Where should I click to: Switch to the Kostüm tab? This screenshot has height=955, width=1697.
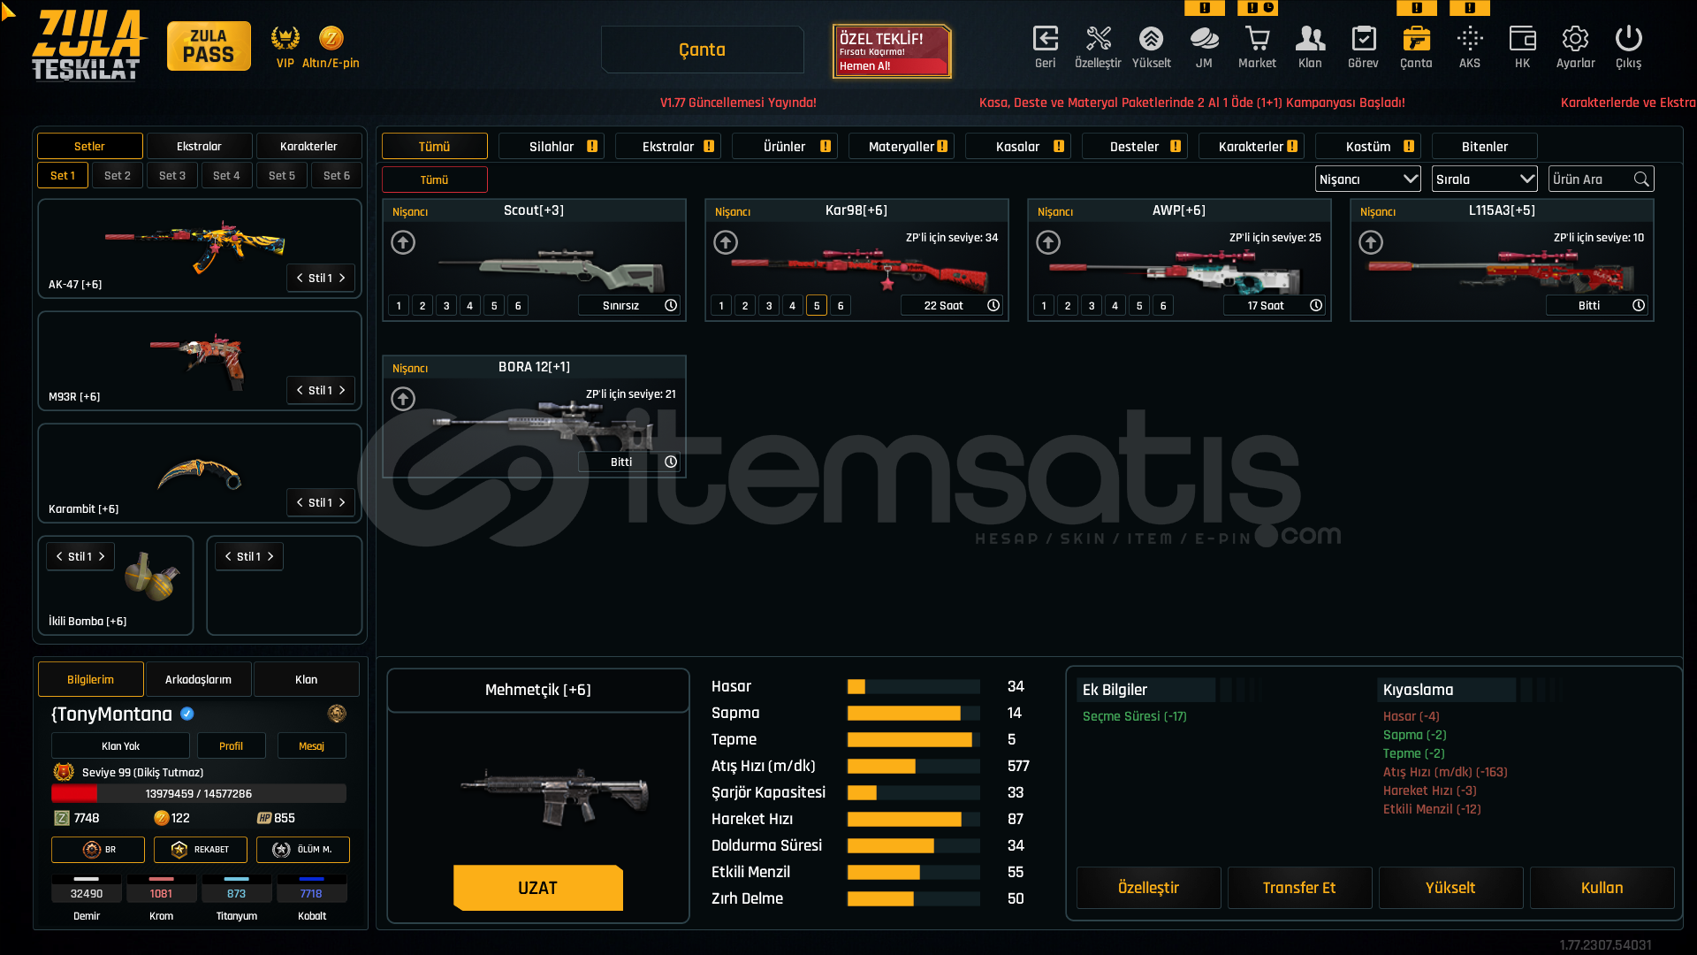pos(1368,146)
